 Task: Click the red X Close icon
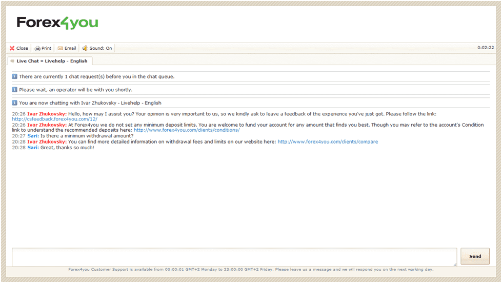(x=12, y=48)
